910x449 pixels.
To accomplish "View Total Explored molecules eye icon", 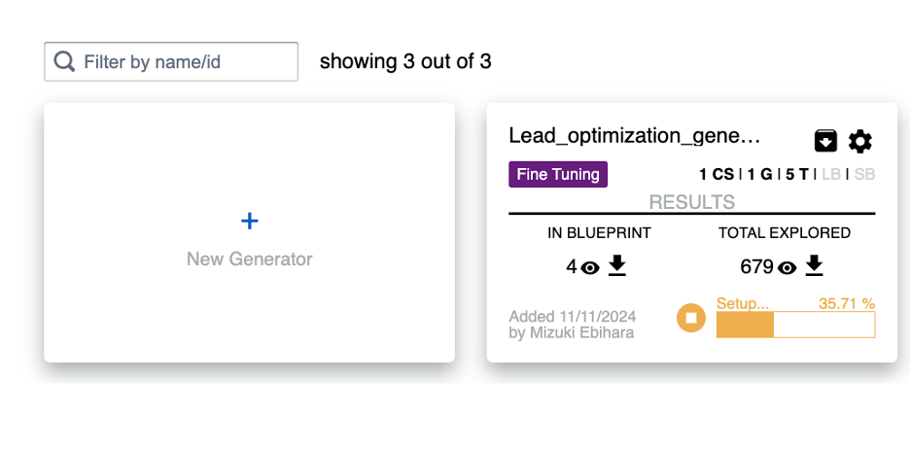I will (x=787, y=267).
